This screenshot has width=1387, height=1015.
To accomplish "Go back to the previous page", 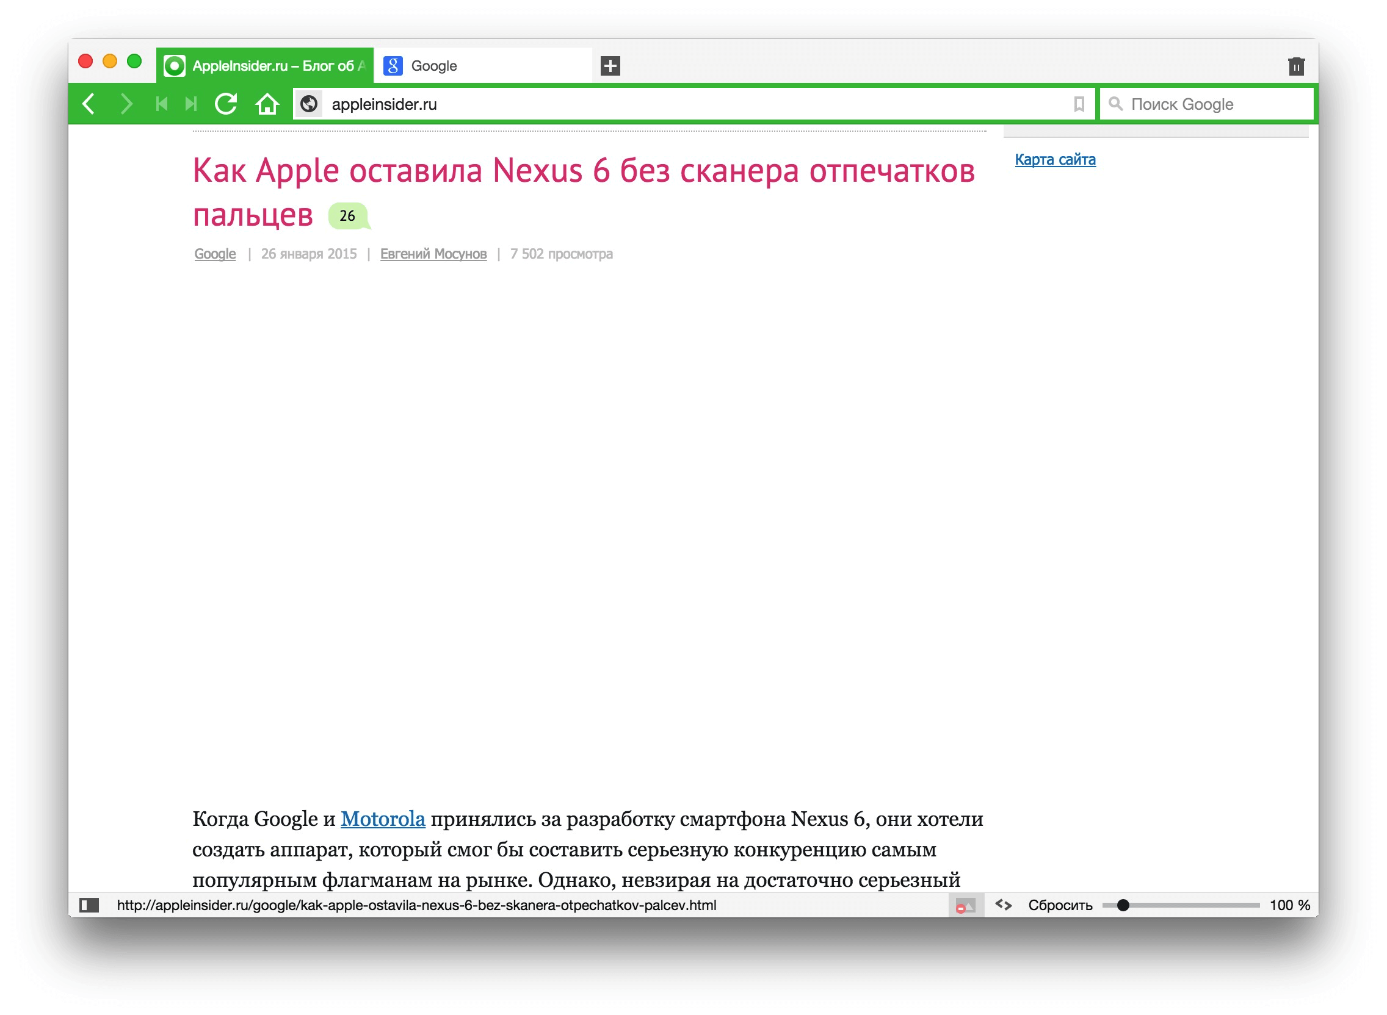I will coord(89,104).
